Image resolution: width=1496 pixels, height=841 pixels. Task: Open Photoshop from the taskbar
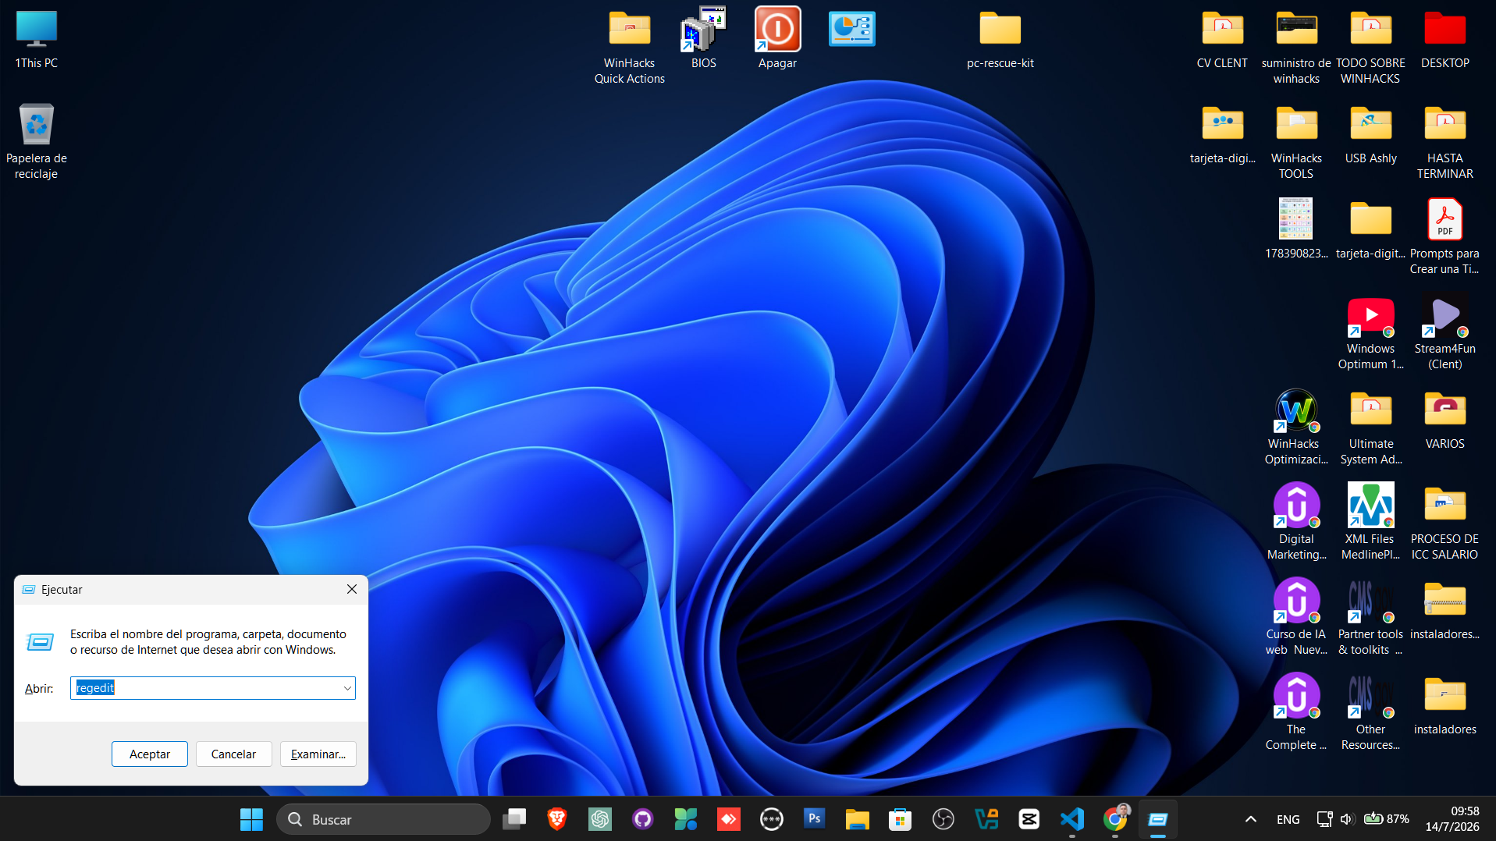pos(815,819)
